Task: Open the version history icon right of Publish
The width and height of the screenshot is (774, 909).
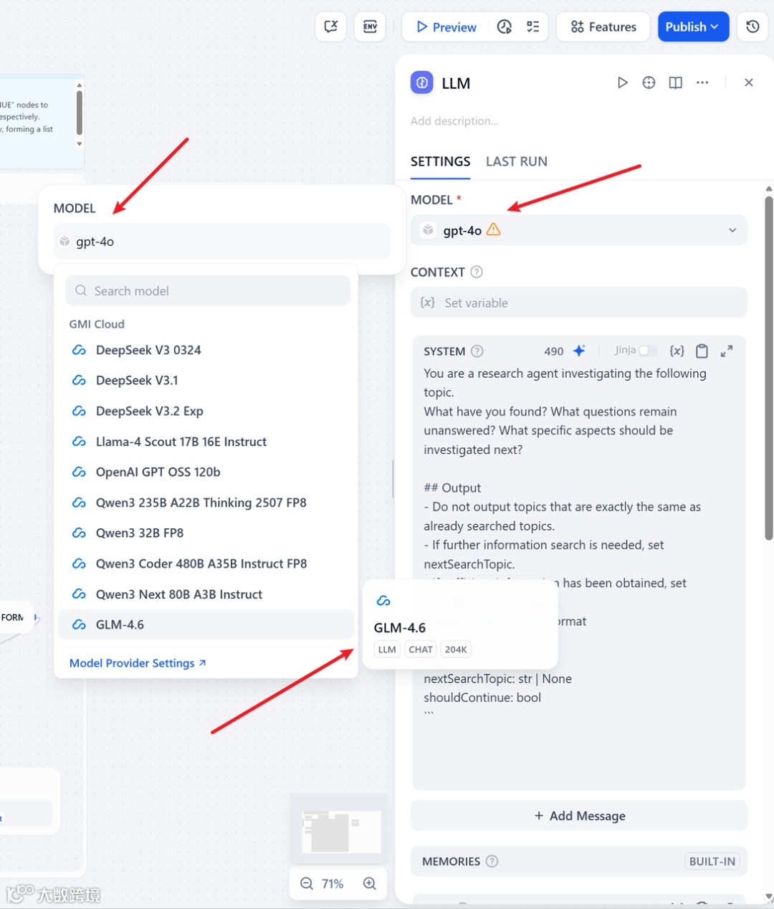Action: 752,27
